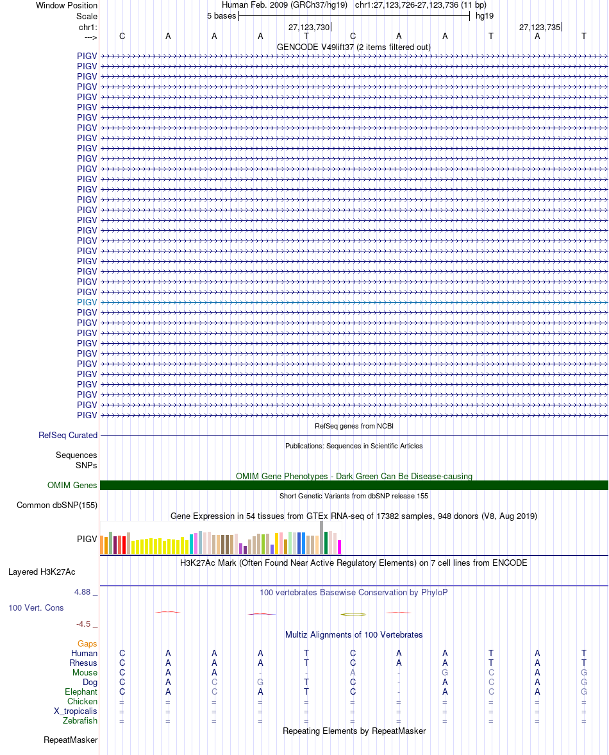Click the Publications: Sequences in Scientific Articles title
Viewport: 609px width, 755px height.
pyautogui.click(x=354, y=446)
